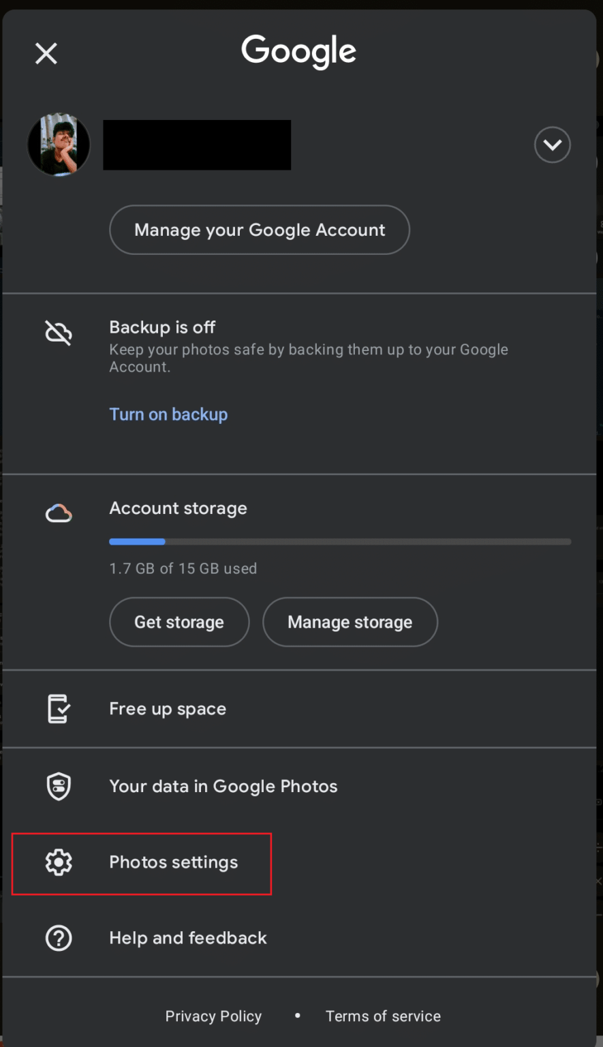Viewport: 603px width, 1047px height.
Task: Select the Free up space option
Action: tap(168, 709)
